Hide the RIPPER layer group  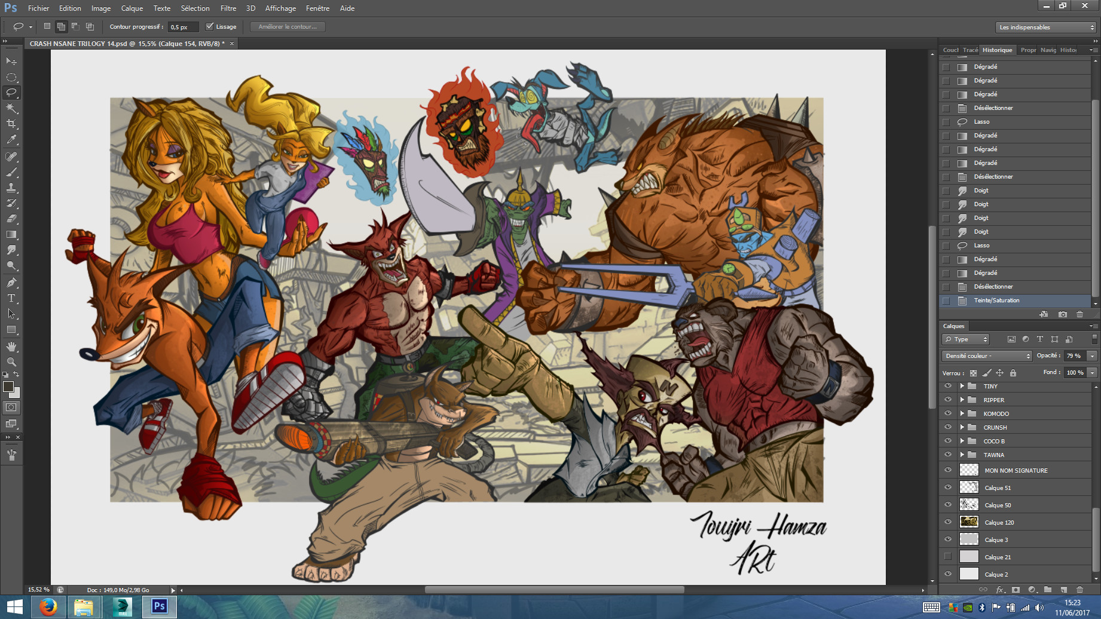(948, 400)
